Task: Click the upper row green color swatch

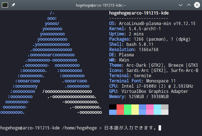Action: [x=128, y=107]
